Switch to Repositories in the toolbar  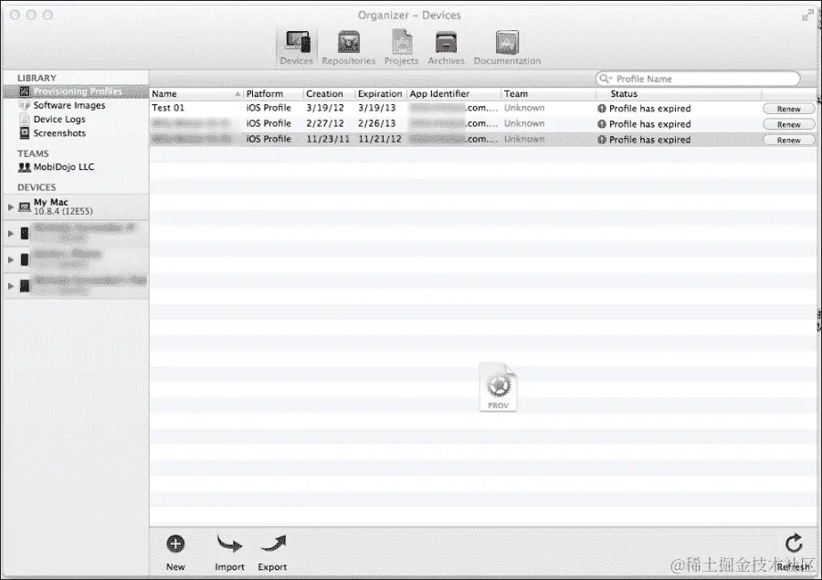coord(349,47)
